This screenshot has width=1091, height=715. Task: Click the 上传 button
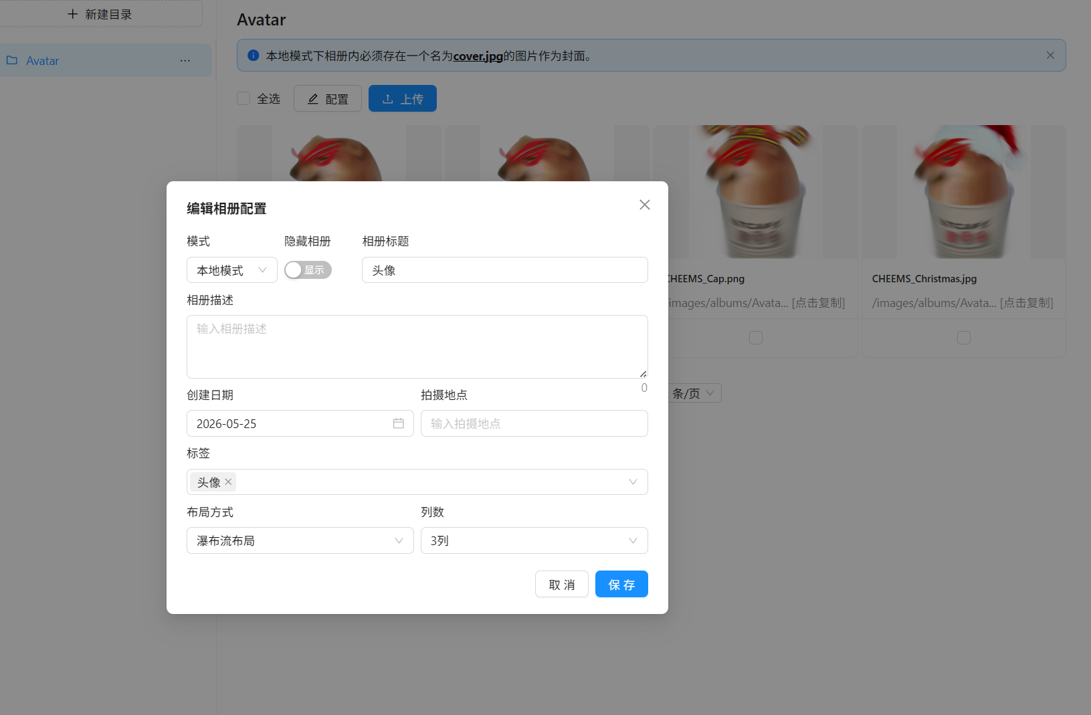(403, 98)
